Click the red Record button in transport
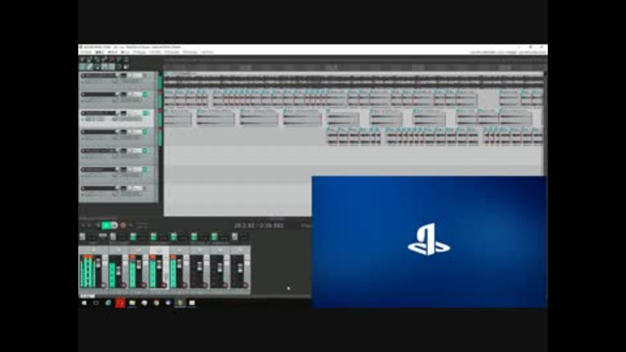This screenshot has height=352, width=626. coord(123,226)
